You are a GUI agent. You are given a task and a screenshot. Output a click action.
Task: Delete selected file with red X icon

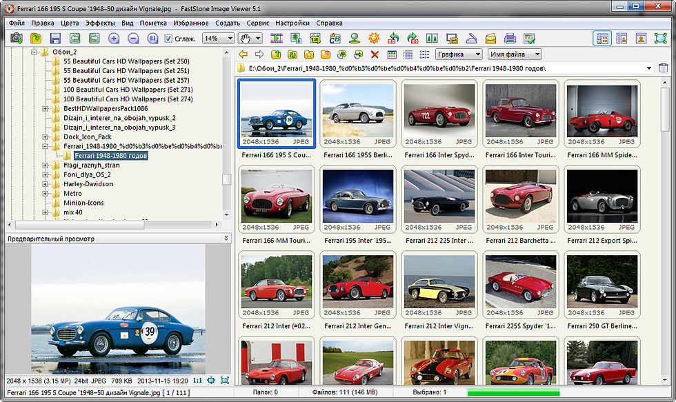(375, 54)
